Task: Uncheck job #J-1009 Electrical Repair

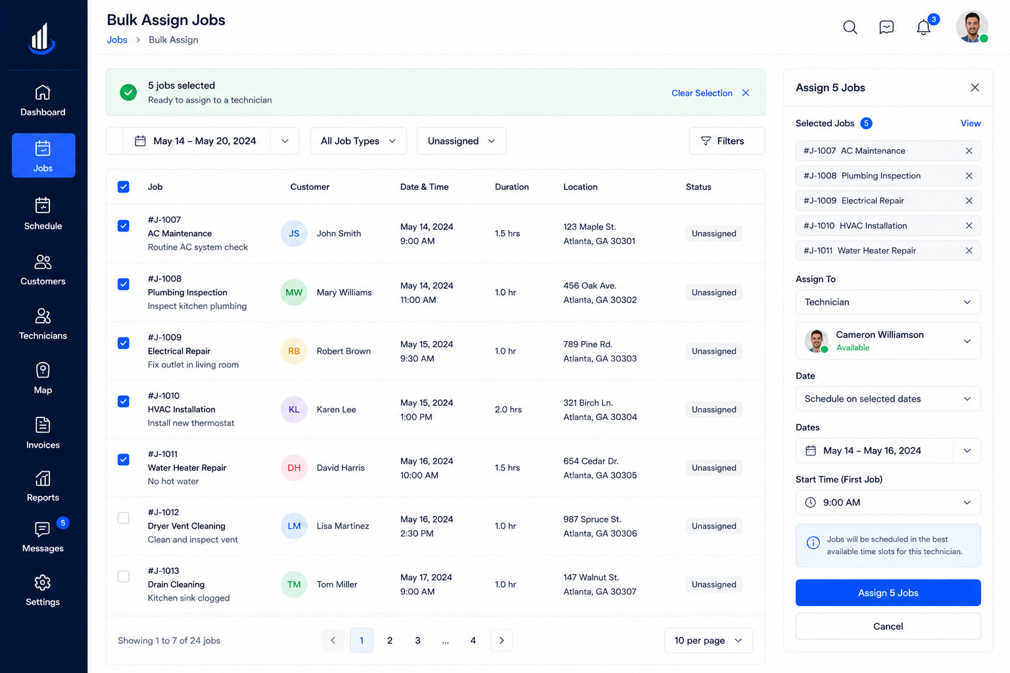Action: point(123,343)
